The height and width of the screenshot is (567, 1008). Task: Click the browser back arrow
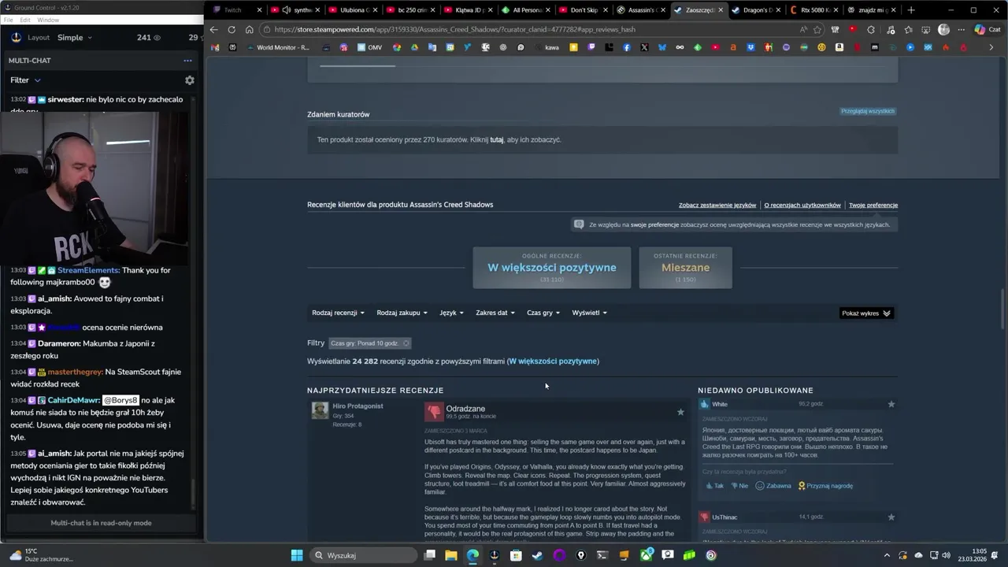point(213,30)
